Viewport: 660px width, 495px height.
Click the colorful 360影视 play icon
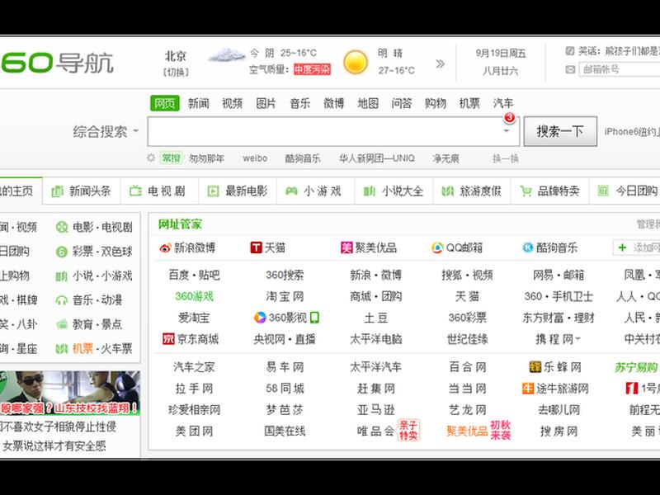click(x=260, y=318)
